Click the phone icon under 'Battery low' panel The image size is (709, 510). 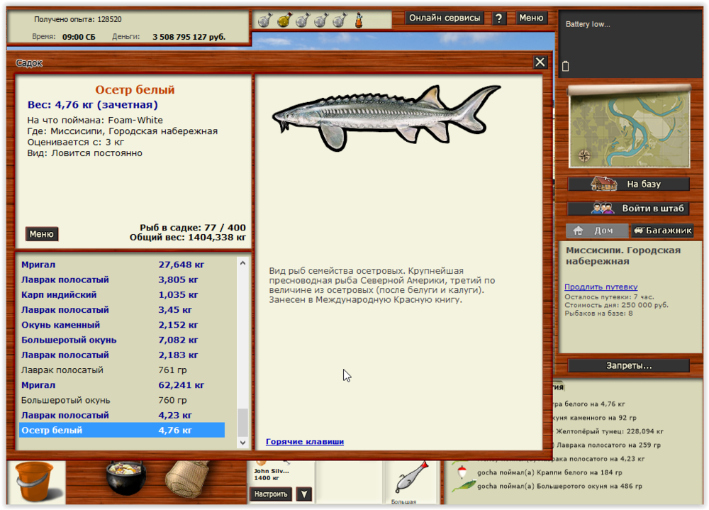pos(565,65)
